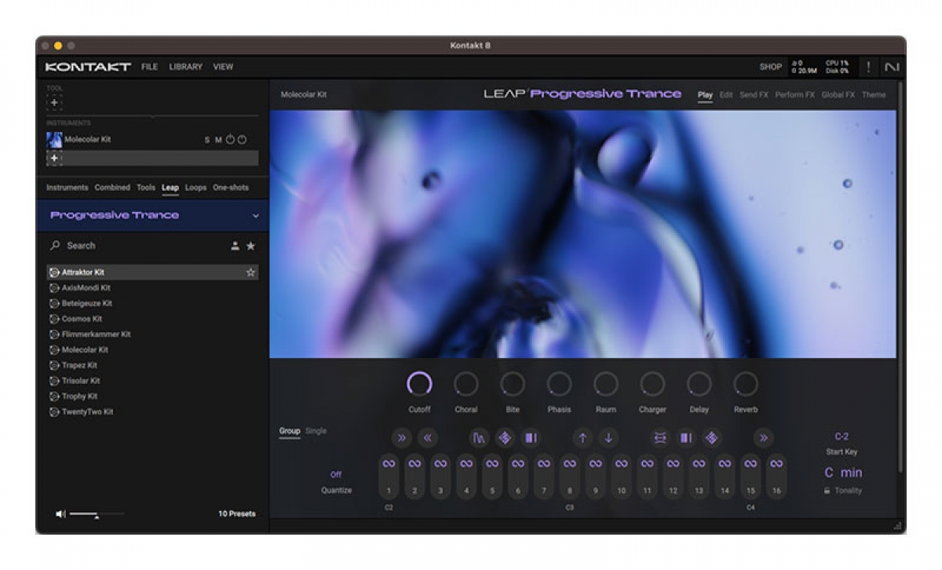Image resolution: width=942 pixels, height=570 pixels.
Task: Switch to the Instruments browser tab
Action: [68, 188]
